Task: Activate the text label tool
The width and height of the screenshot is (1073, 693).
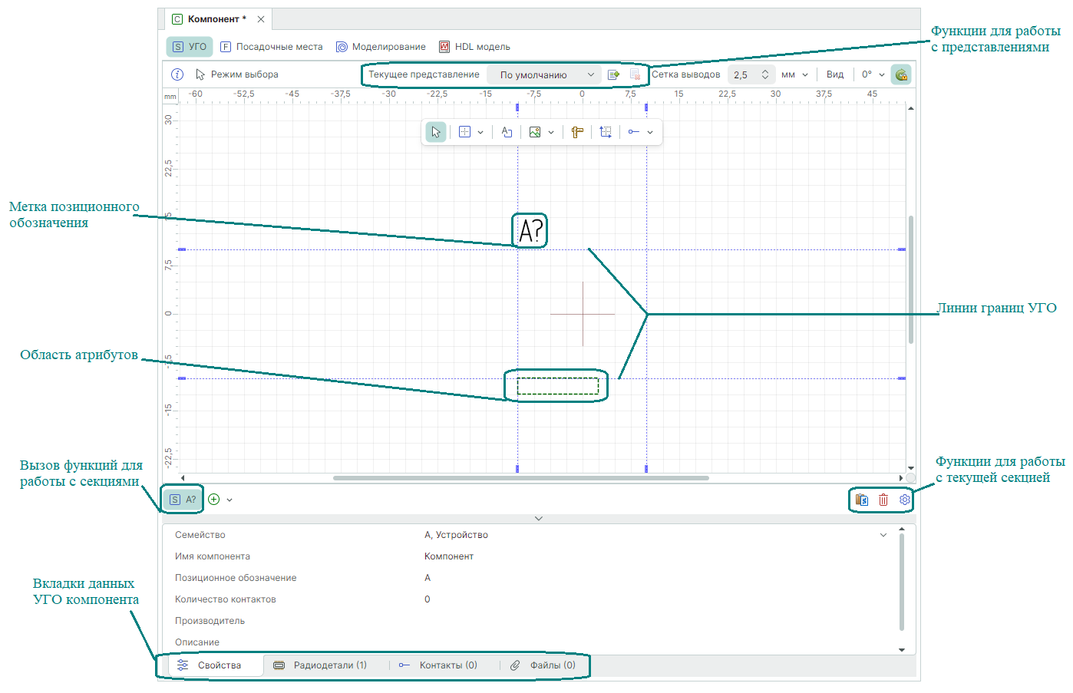Action: 507,132
